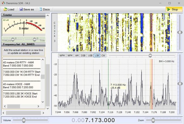Click the 7.173.000 frequency display
Viewport: 184px width, 124px height.
[x=100, y=120]
